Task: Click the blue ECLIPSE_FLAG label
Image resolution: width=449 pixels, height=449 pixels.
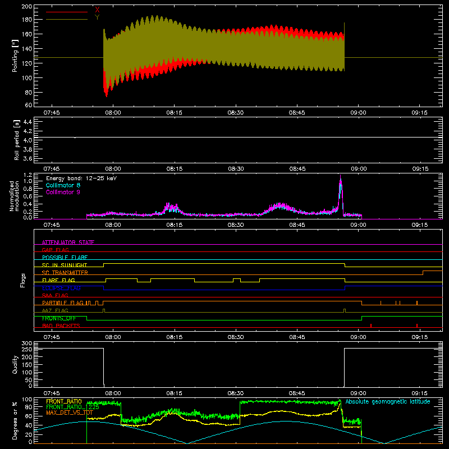Action: pos(61,288)
